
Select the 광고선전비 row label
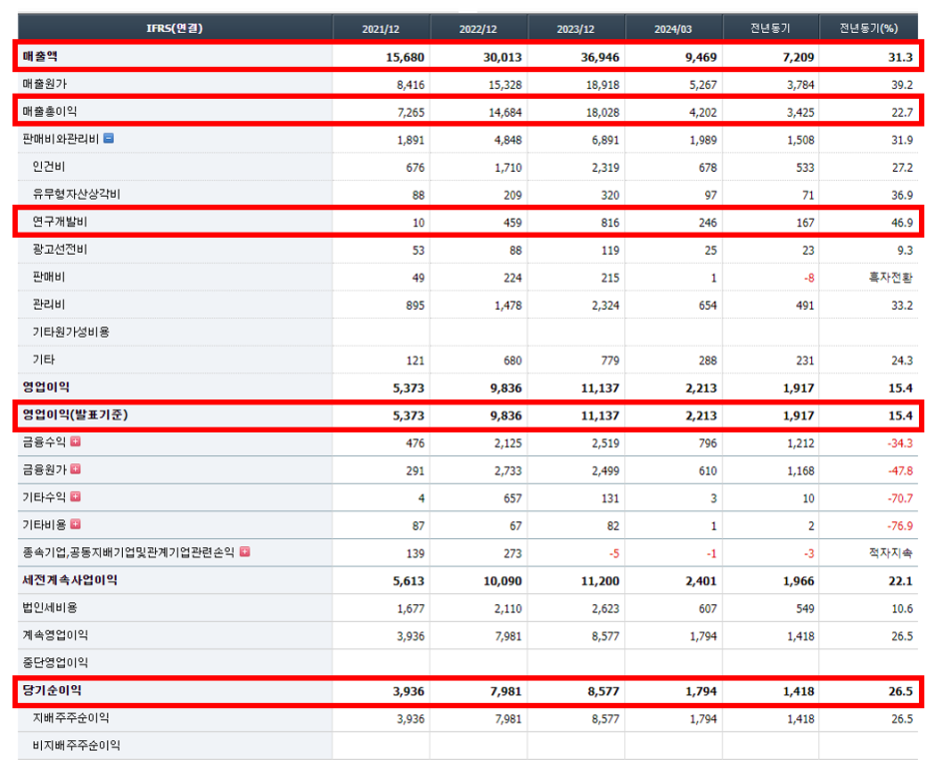(60, 249)
